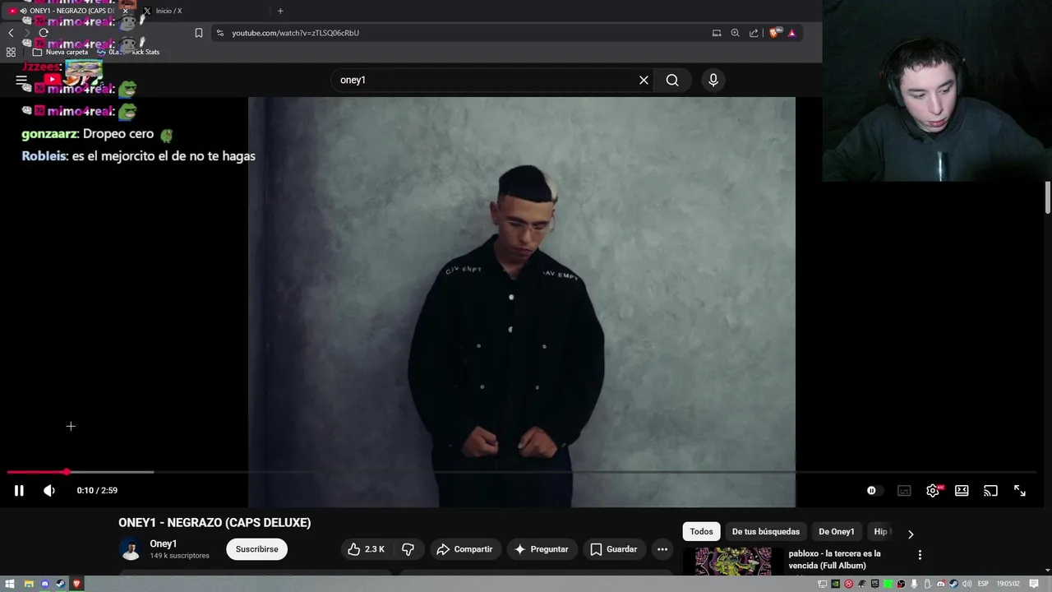Image resolution: width=1052 pixels, height=592 pixels.
Task: Switch to the Inicio / X tab
Action: (168, 11)
